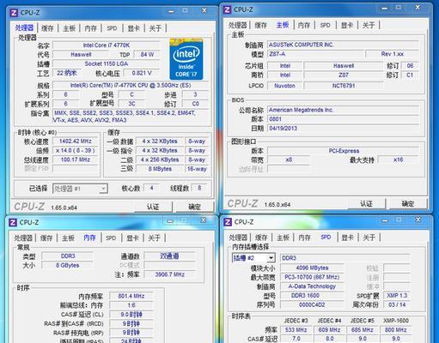Click BIOS date '04/19/2013'

pos(343,128)
